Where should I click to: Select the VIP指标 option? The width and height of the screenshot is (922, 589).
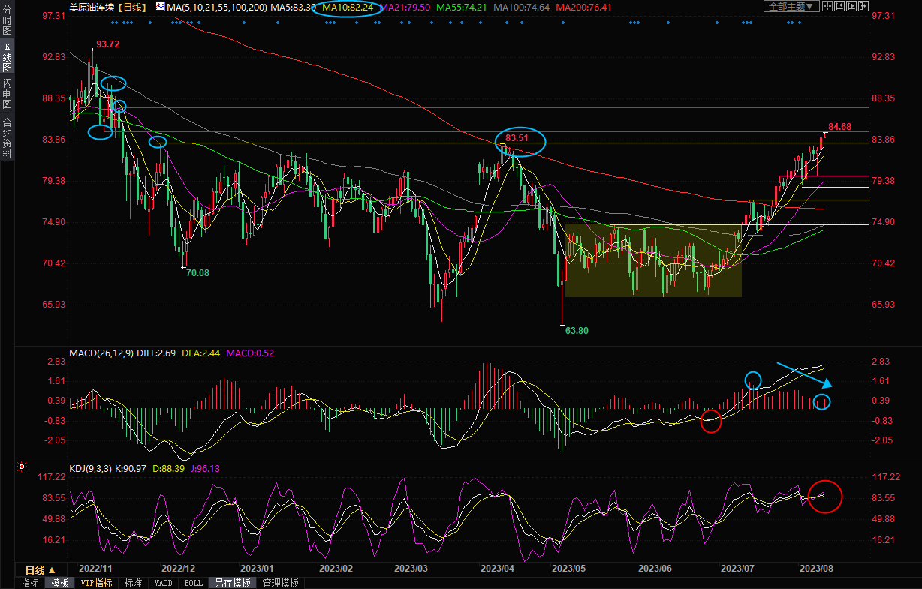(x=96, y=583)
